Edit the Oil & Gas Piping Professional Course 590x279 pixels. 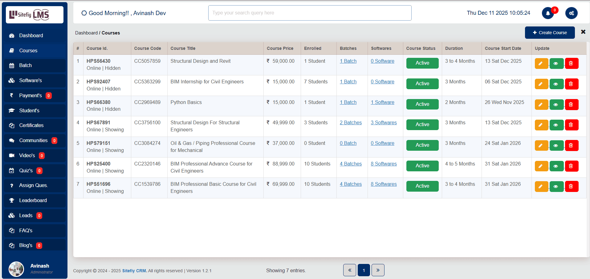click(x=541, y=145)
